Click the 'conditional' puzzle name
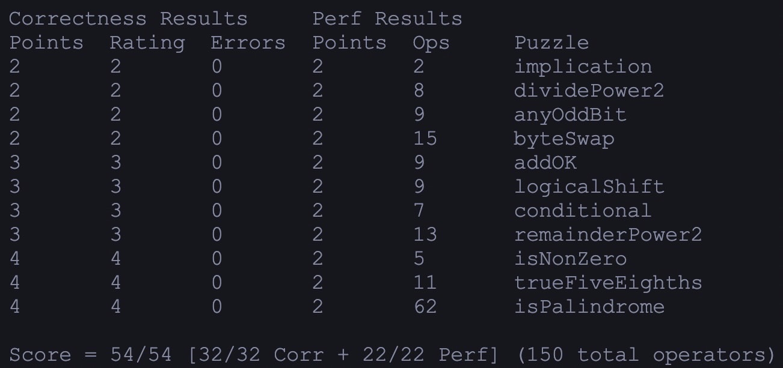 click(x=582, y=211)
